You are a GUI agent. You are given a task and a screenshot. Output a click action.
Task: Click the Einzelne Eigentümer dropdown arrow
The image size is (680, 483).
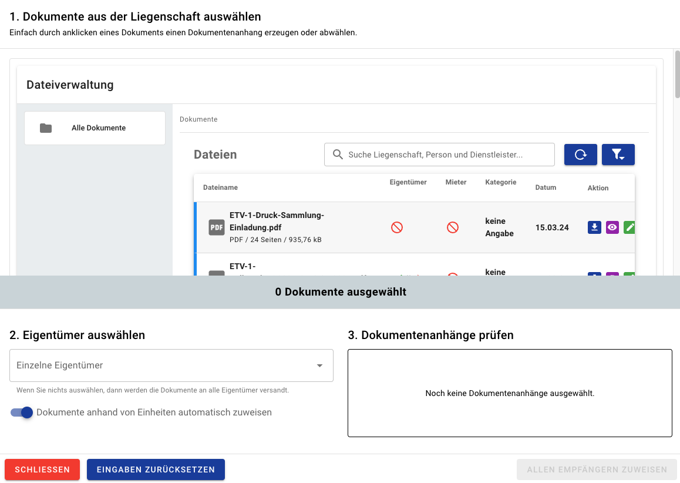pyautogui.click(x=320, y=365)
